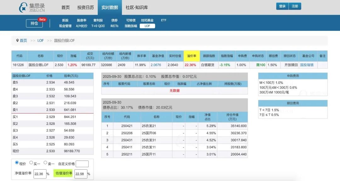Screen dimensions: 340x181
Task: Follow the 国投瑞银 fund company link
Action: pos(307,65)
